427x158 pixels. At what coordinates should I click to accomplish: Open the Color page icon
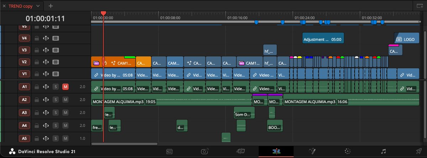click(x=348, y=152)
